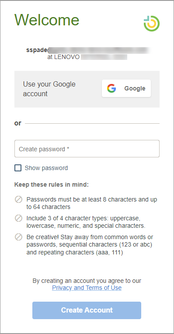
Task: Open the Privacy and Terms of Use link
Action: 87,288
